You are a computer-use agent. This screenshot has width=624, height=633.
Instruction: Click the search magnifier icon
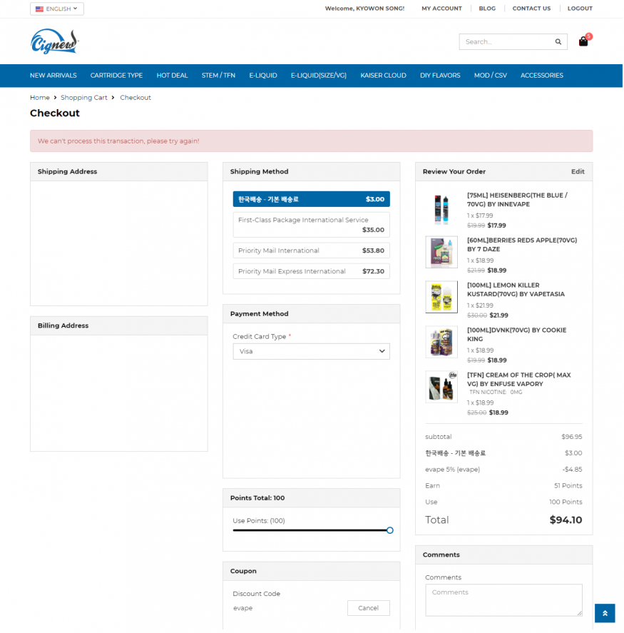pyautogui.click(x=560, y=41)
